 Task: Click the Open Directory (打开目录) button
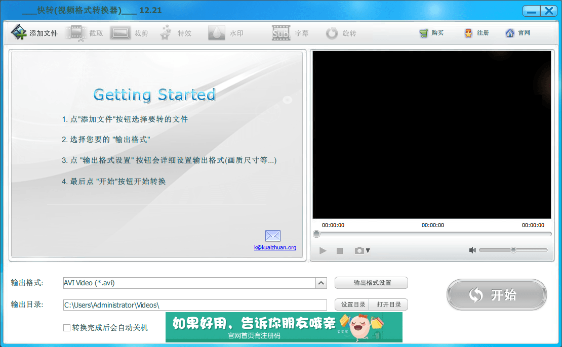(x=389, y=305)
